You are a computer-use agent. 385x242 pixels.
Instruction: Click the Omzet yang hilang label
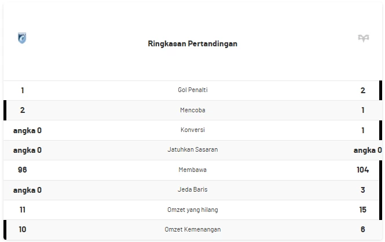click(192, 210)
